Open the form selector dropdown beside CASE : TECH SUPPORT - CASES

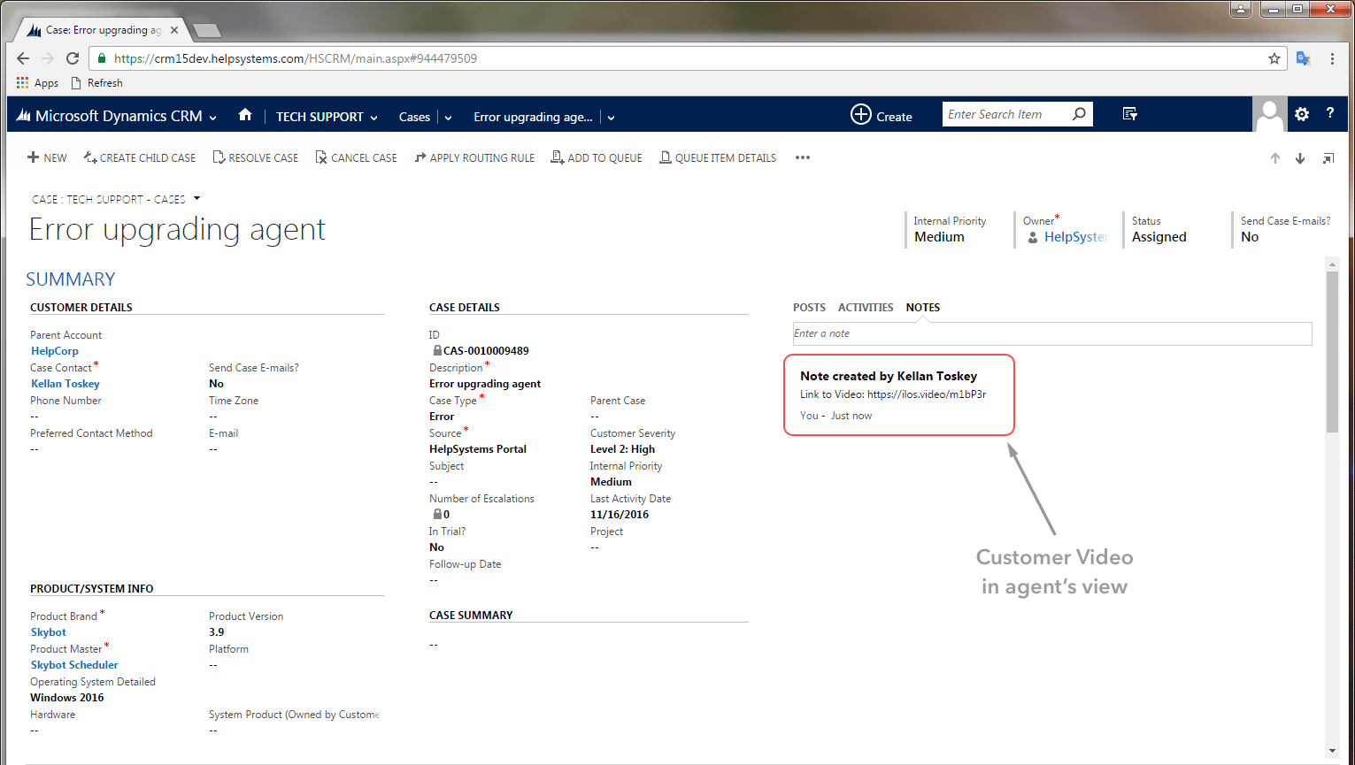[196, 199]
